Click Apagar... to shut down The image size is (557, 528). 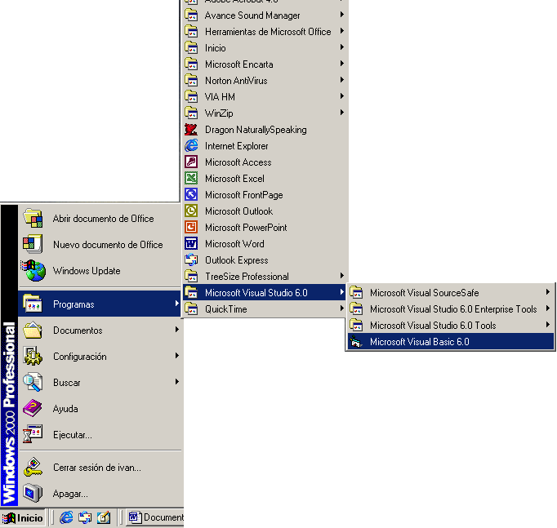coord(70,494)
